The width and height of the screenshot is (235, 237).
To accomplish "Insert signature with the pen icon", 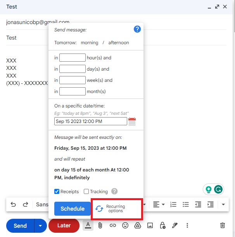I will pos(175,225).
